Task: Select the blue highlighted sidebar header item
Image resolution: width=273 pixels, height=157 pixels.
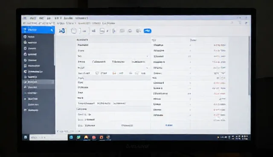Action: click(38, 30)
